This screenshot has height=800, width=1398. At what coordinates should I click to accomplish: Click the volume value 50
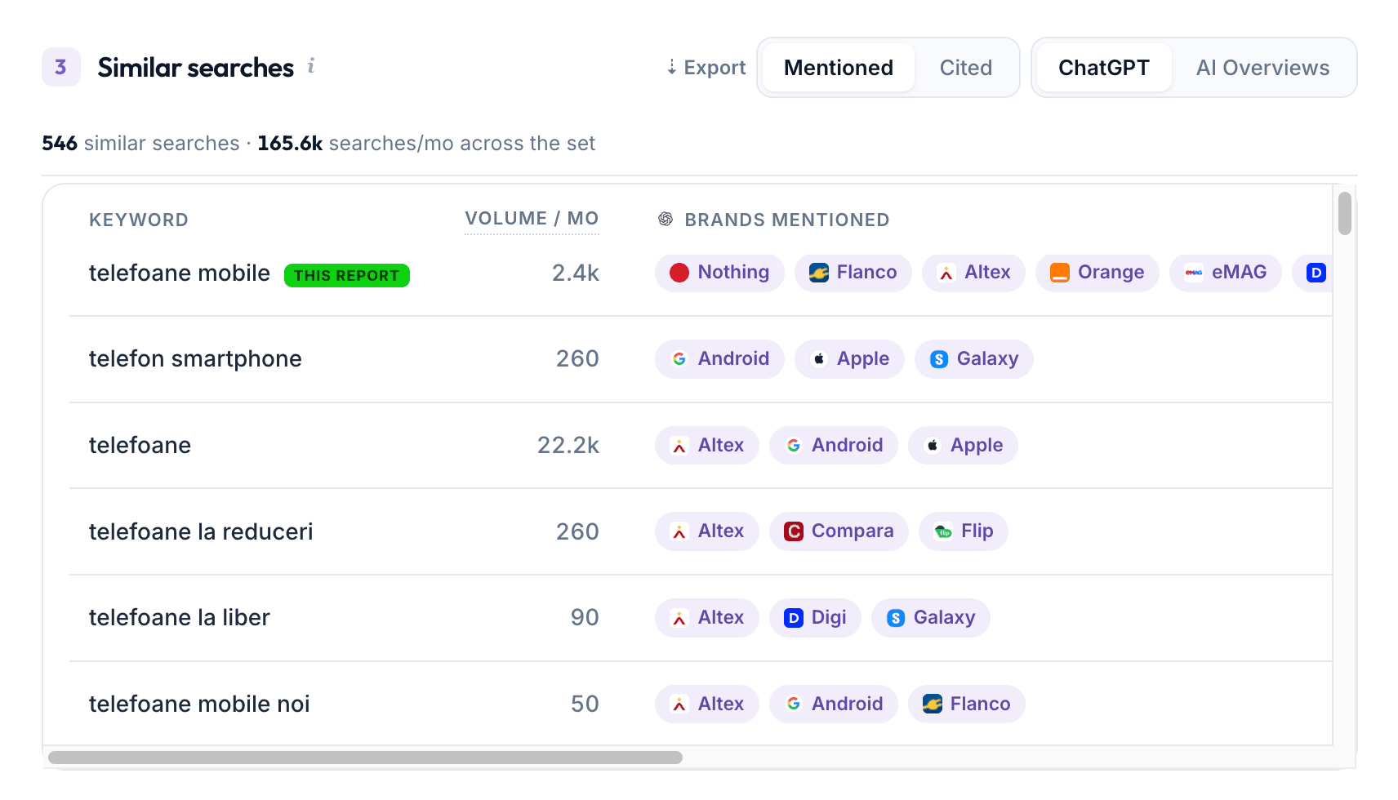[585, 704]
